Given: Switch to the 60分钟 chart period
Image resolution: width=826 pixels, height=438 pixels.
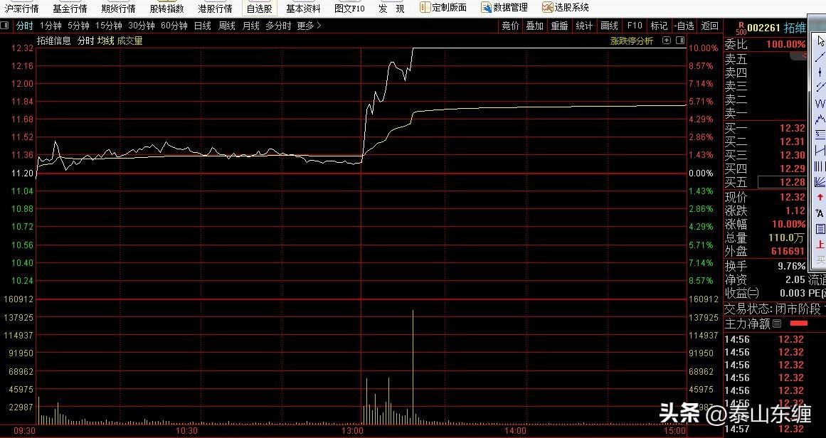Looking at the screenshot, I should (174, 26).
